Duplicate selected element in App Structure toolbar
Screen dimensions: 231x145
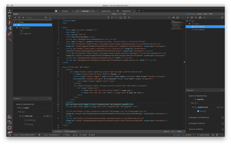[192, 17]
